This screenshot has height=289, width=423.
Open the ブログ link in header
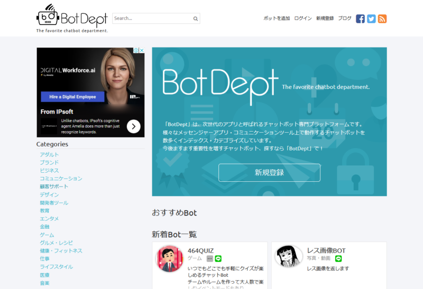[344, 18]
